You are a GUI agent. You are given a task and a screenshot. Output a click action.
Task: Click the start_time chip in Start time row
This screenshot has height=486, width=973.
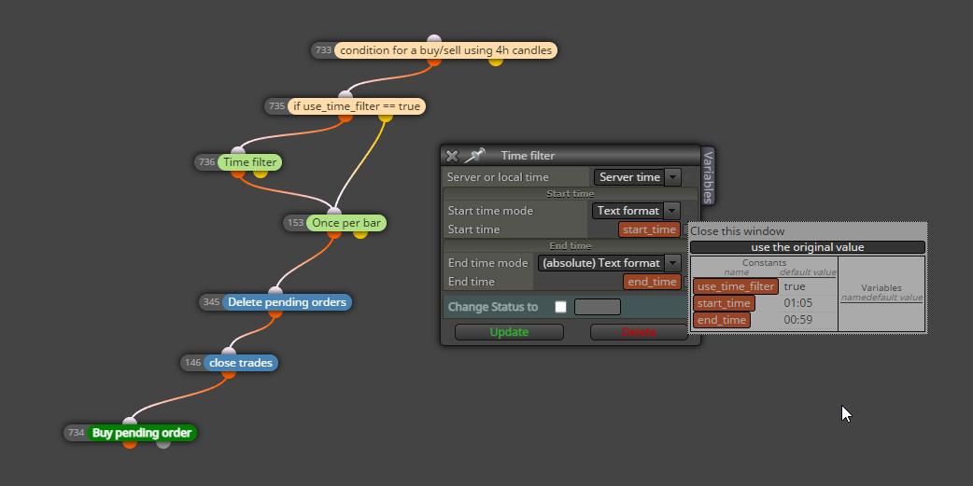coord(649,229)
